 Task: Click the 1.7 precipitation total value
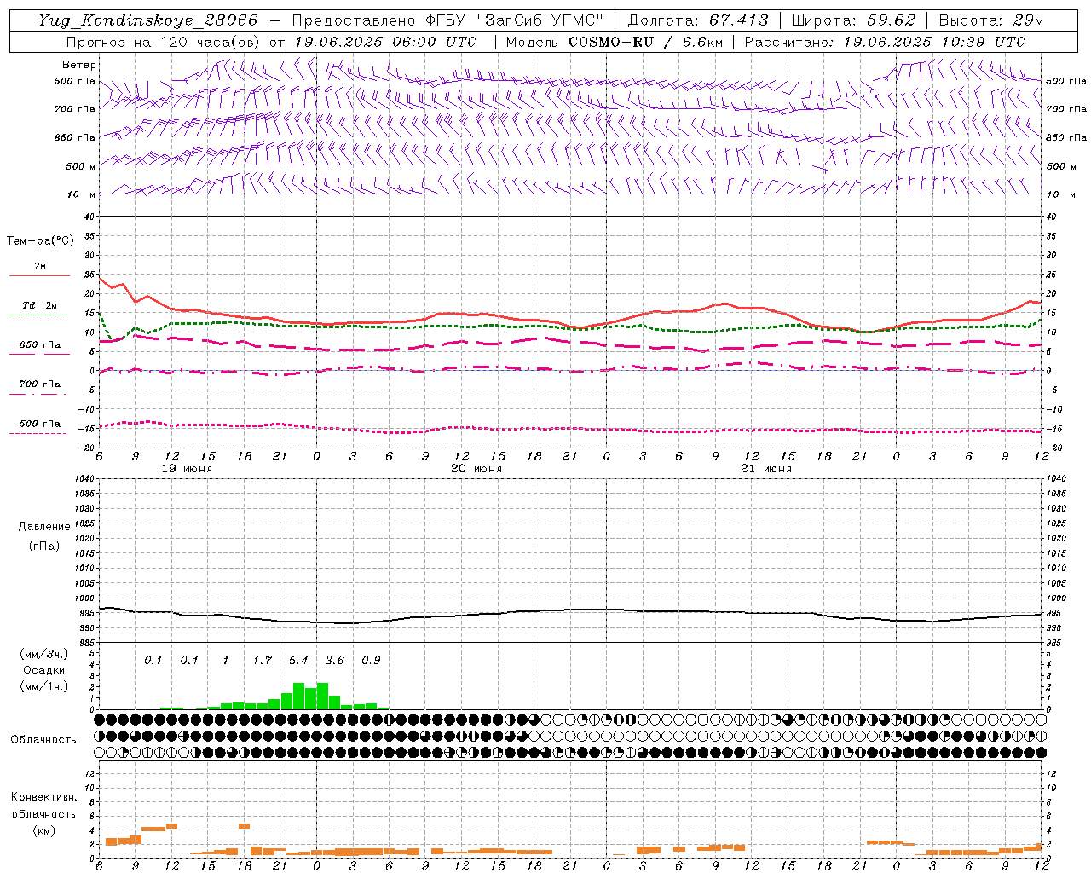[x=263, y=660]
